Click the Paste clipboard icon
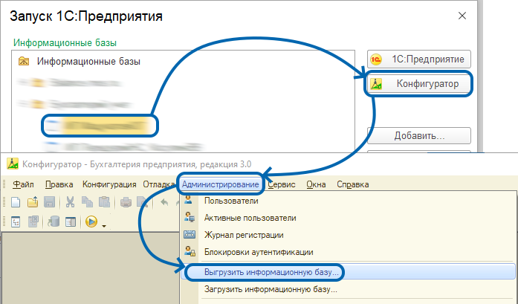 pyautogui.click(x=104, y=202)
